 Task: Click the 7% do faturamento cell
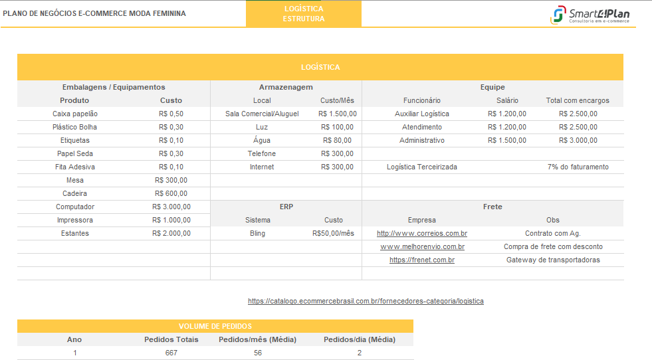point(578,167)
